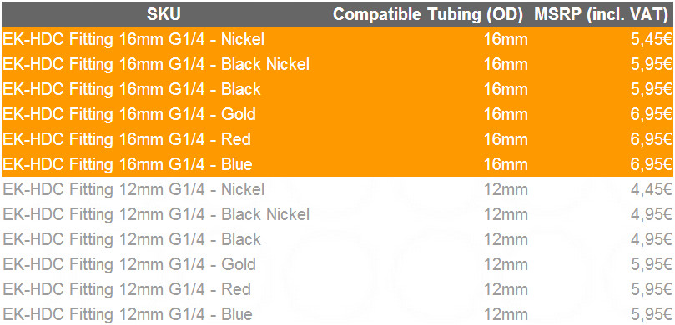
Task: Click the 16mm tubing cell in the Blue row
Action: pos(506,164)
